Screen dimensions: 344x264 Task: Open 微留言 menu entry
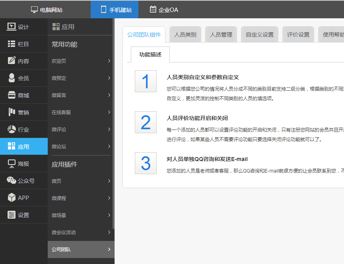[x=81, y=95]
